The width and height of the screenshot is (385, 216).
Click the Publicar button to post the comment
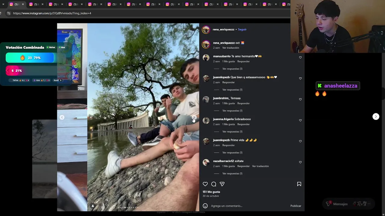click(296, 206)
